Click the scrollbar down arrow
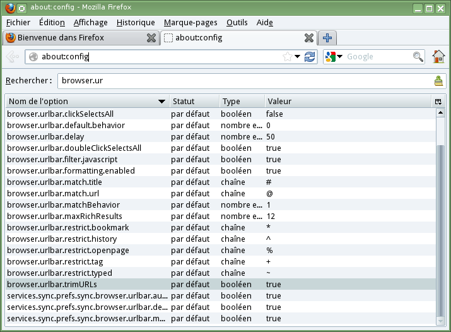Viewport: 451px width, 332px height. point(440,320)
